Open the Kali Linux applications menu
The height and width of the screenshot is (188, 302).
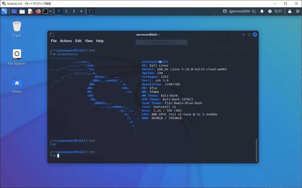tap(4, 11)
